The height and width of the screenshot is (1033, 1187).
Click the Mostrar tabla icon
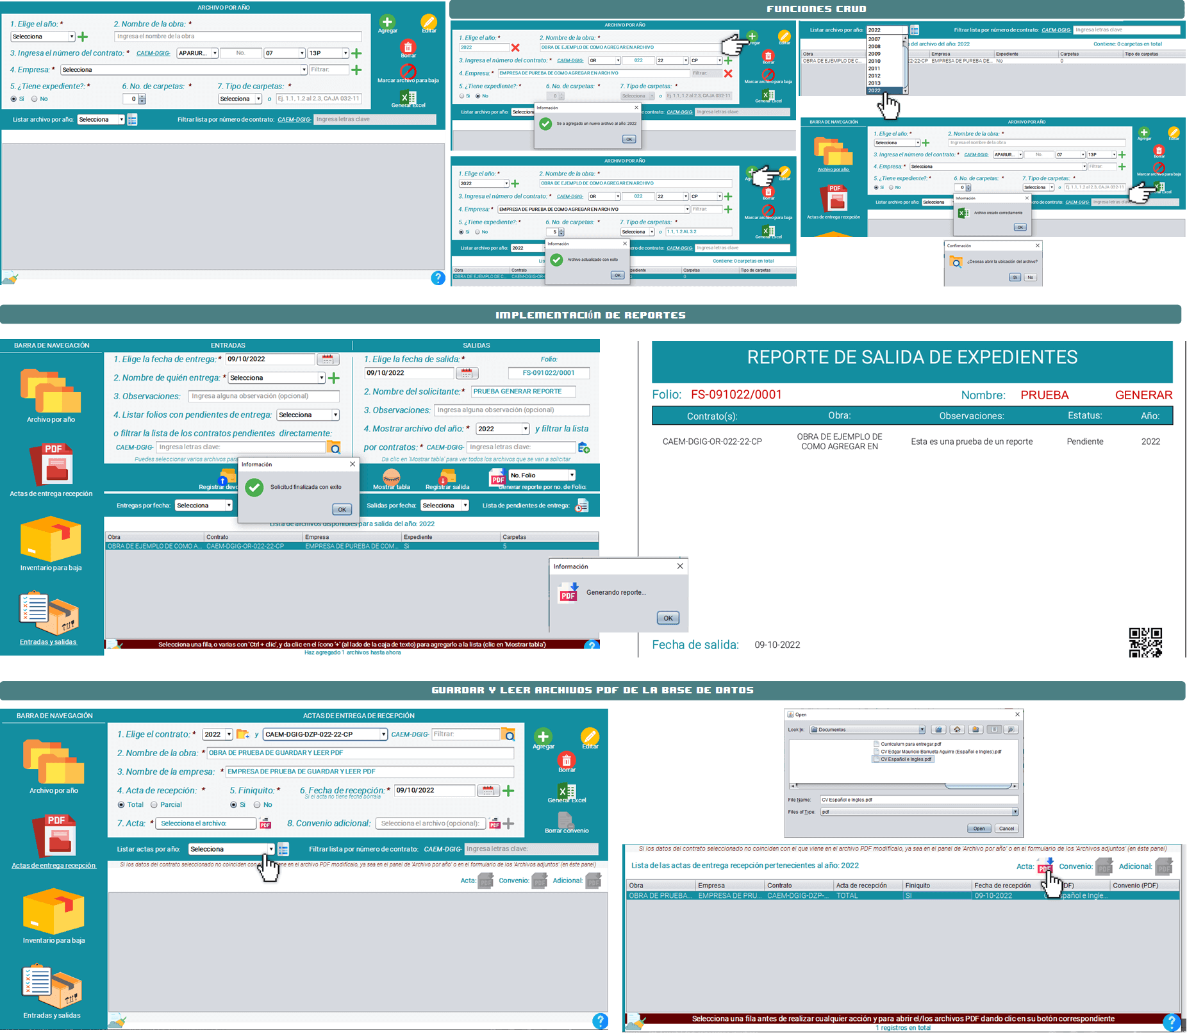point(391,477)
